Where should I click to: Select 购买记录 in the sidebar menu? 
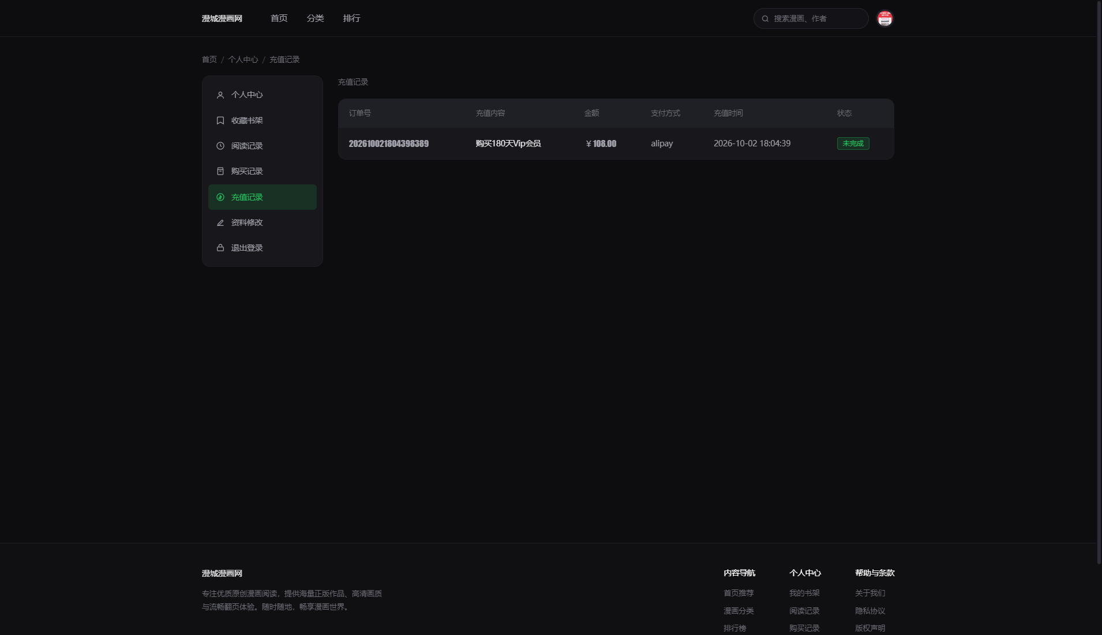coord(263,171)
